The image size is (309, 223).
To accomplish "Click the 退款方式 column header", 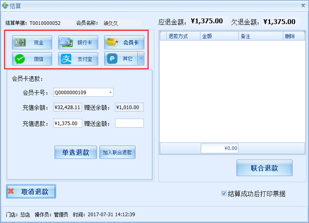I will click(178, 36).
